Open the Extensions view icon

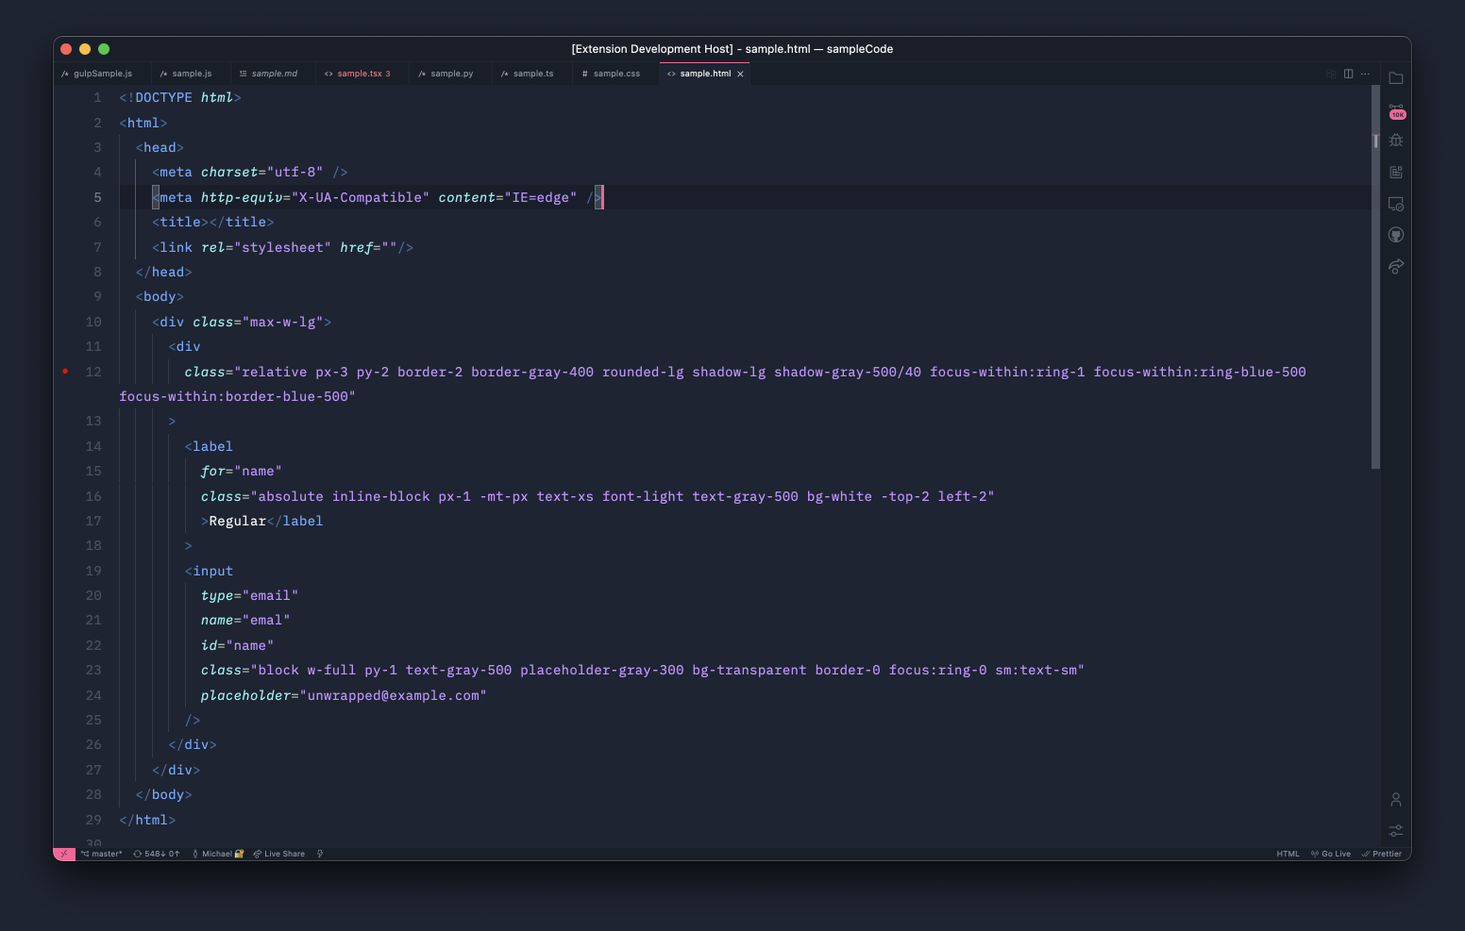pyautogui.click(x=1396, y=173)
